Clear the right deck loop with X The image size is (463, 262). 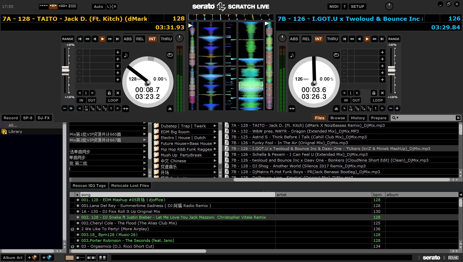click(x=382, y=93)
